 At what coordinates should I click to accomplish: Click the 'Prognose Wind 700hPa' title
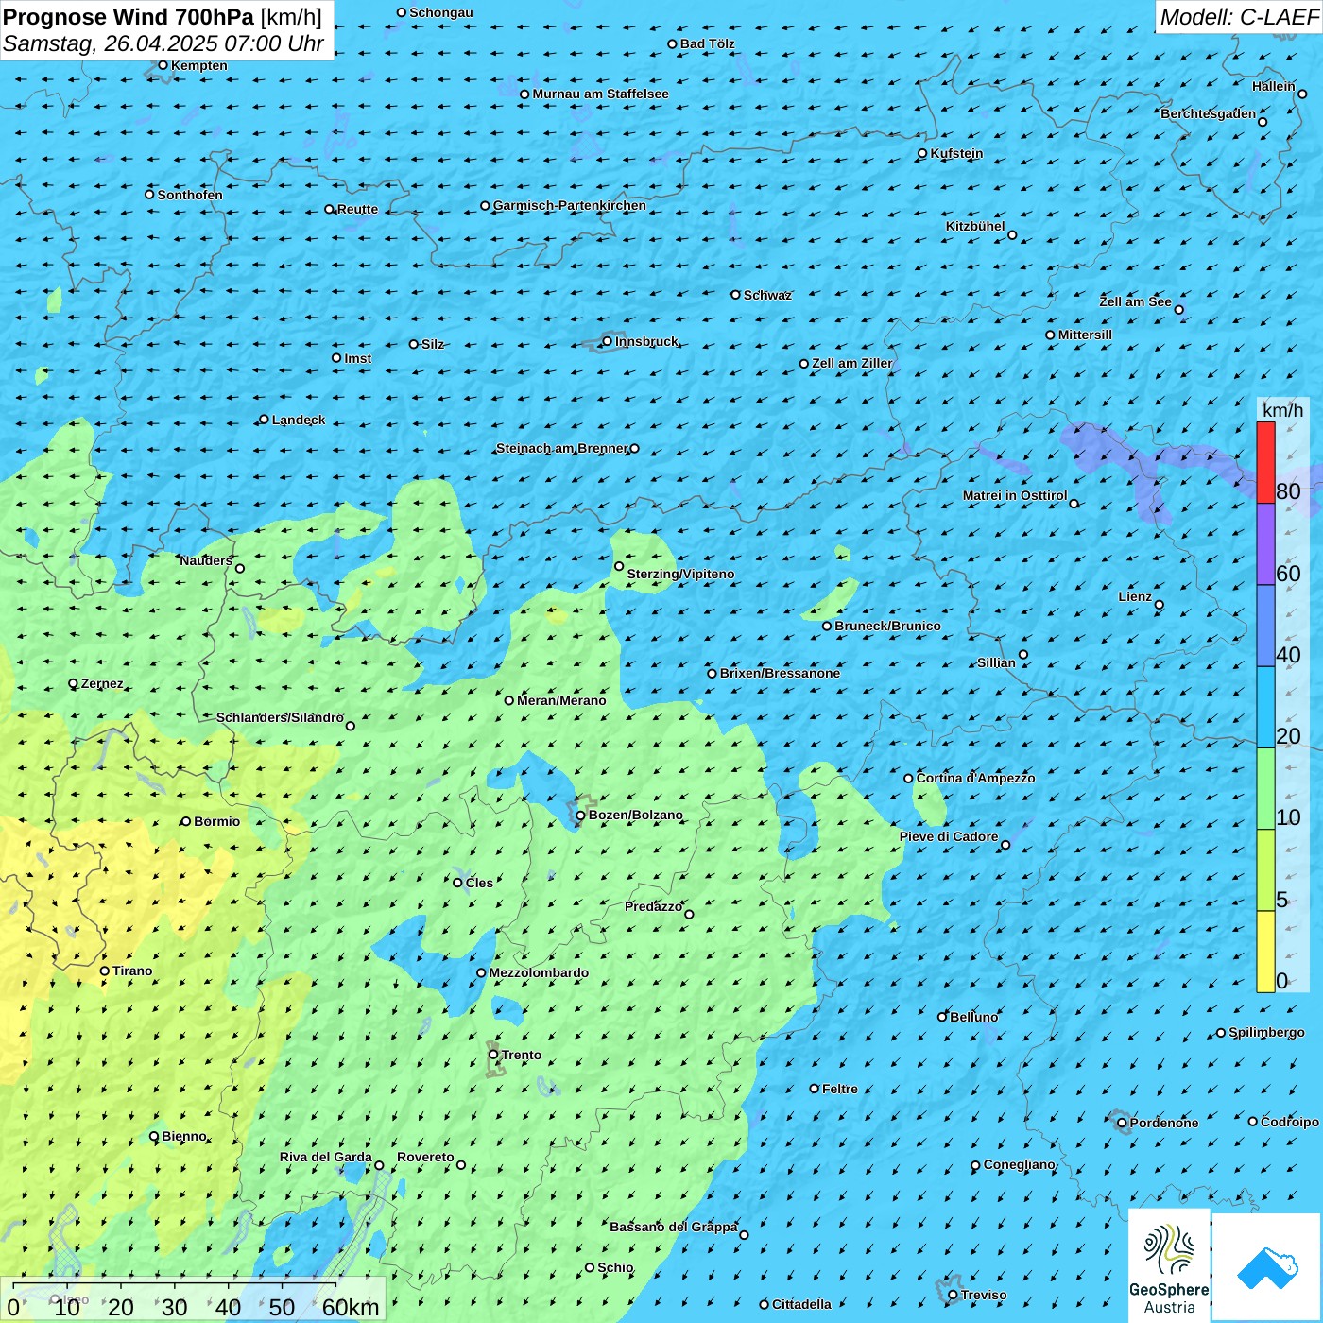(129, 17)
